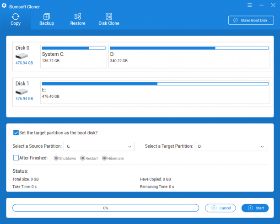This screenshot has width=280, height=224.
Task: Open the Copy tab icon
Action: point(16,16)
